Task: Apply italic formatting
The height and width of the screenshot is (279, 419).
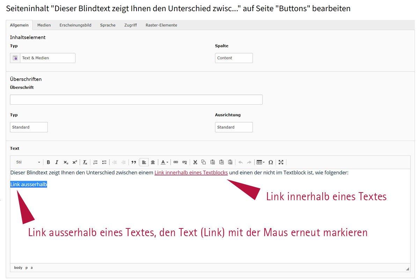Action: point(57,162)
